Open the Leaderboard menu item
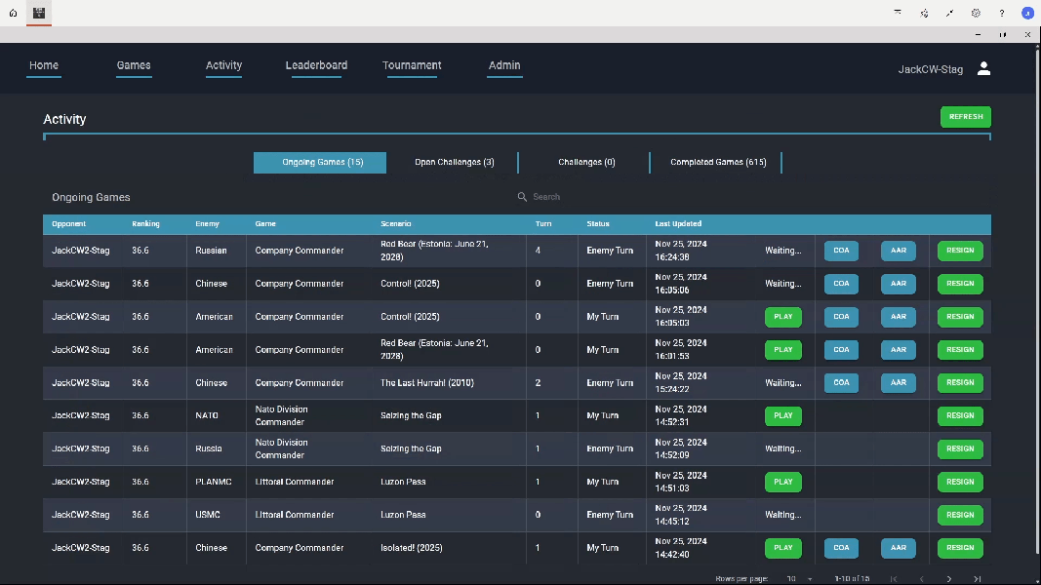1041x585 pixels. (x=316, y=66)
